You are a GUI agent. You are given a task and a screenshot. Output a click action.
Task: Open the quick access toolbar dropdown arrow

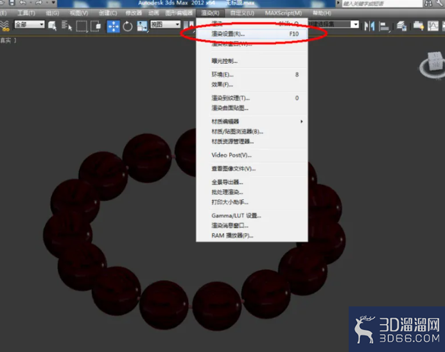pyautogui.click(x=53, y=3)
